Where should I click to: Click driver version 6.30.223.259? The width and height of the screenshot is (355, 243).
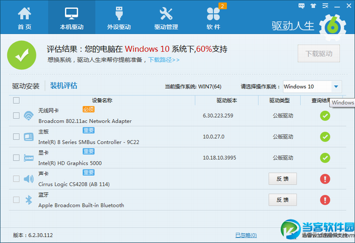218,116
